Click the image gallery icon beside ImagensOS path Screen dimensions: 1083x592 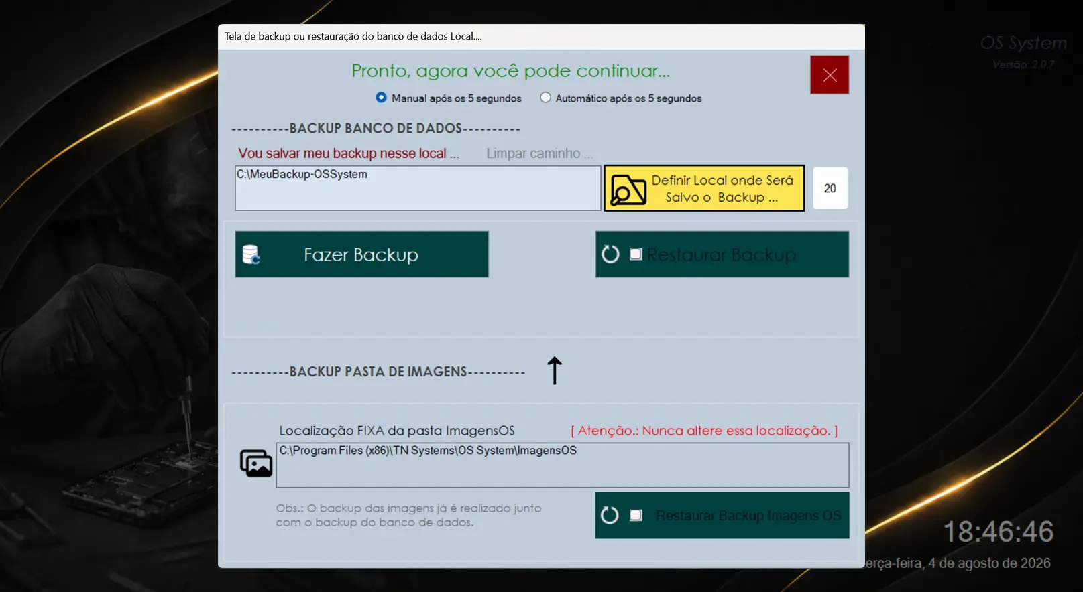256,463
